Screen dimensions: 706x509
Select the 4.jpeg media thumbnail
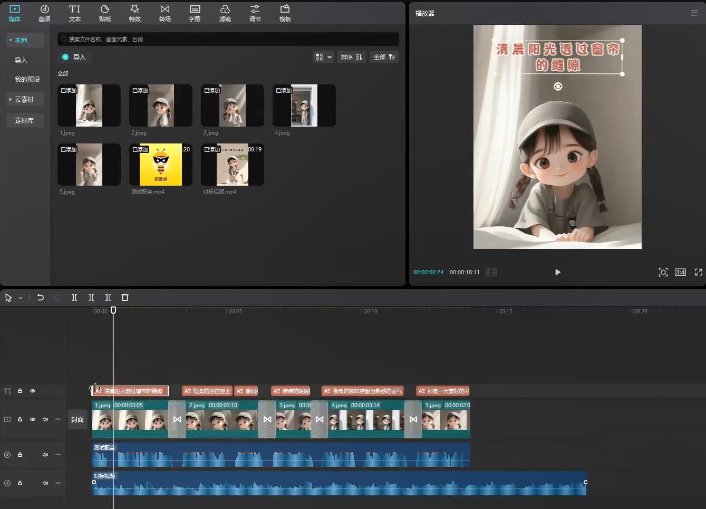(x=304, y=105)
